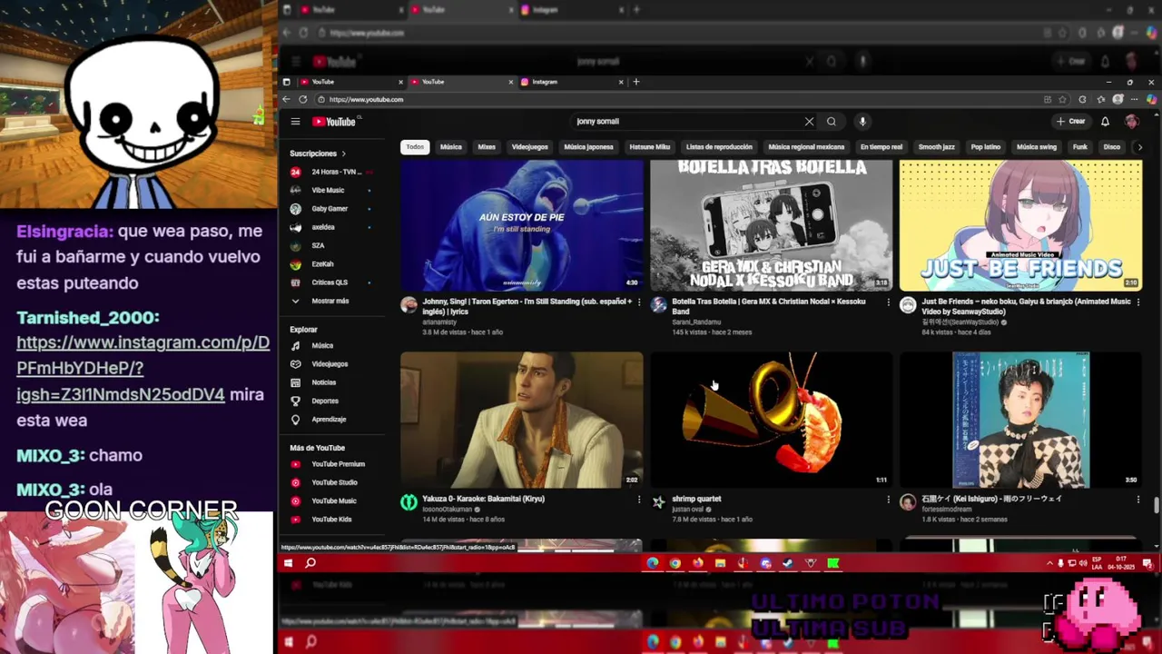Go to YouTube home via the logo

(x=336, y=122)
